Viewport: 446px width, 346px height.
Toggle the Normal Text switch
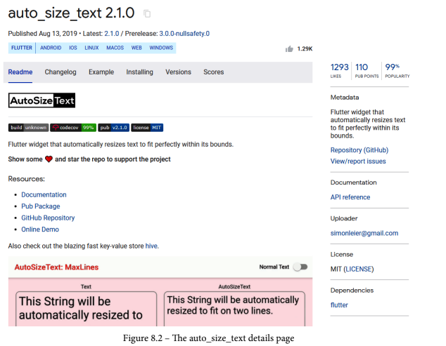(300, 267)
